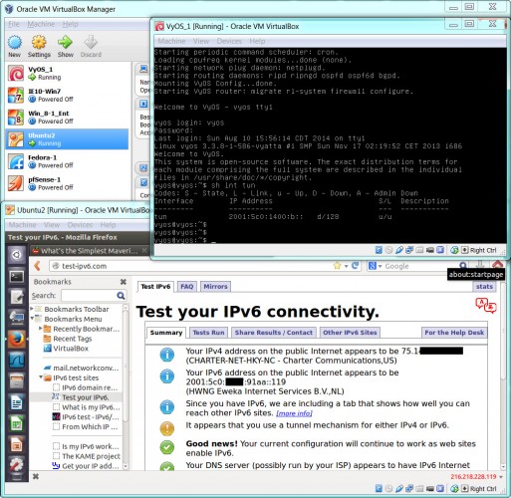Image resolution: width=511 pixels, height=498 pixels.
Task: Expand the Bookmarks Toolbar folder
Action: tap(32, 309)
